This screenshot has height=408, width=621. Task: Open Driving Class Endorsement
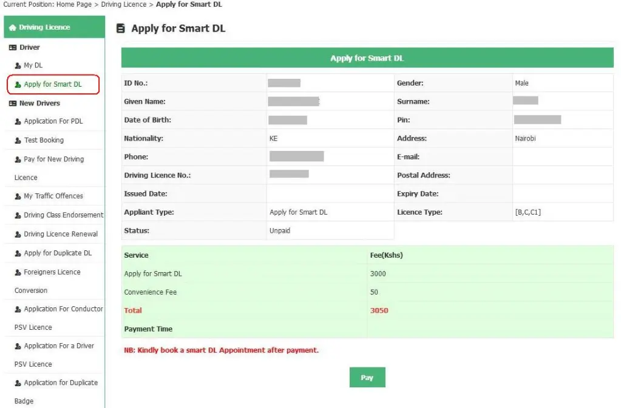pyautogui.click(x=63, y=215)
